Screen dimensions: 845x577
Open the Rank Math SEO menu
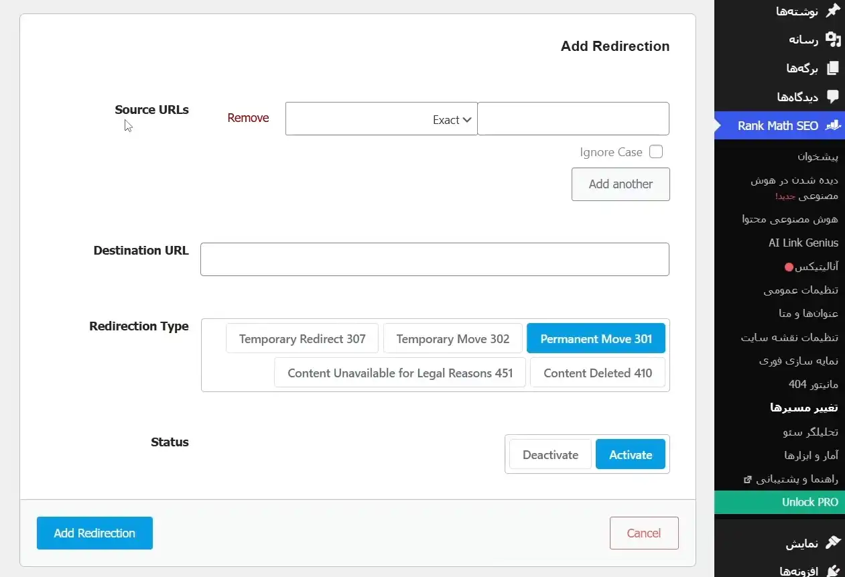pyautogui.click(x=779, y=125)
